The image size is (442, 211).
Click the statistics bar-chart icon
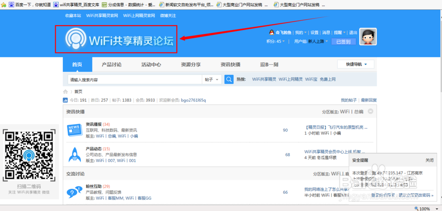tap(65, 100)
